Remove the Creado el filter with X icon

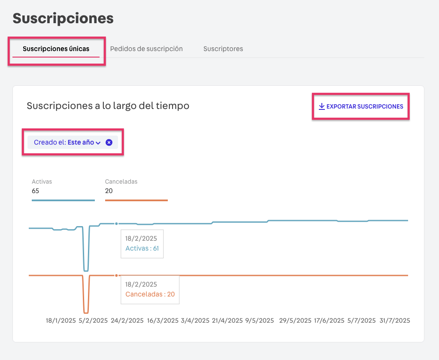tap(109, 142)
